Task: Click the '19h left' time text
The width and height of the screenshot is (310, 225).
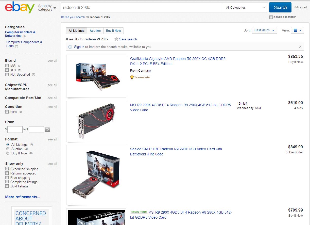Action: pos(242,104)
